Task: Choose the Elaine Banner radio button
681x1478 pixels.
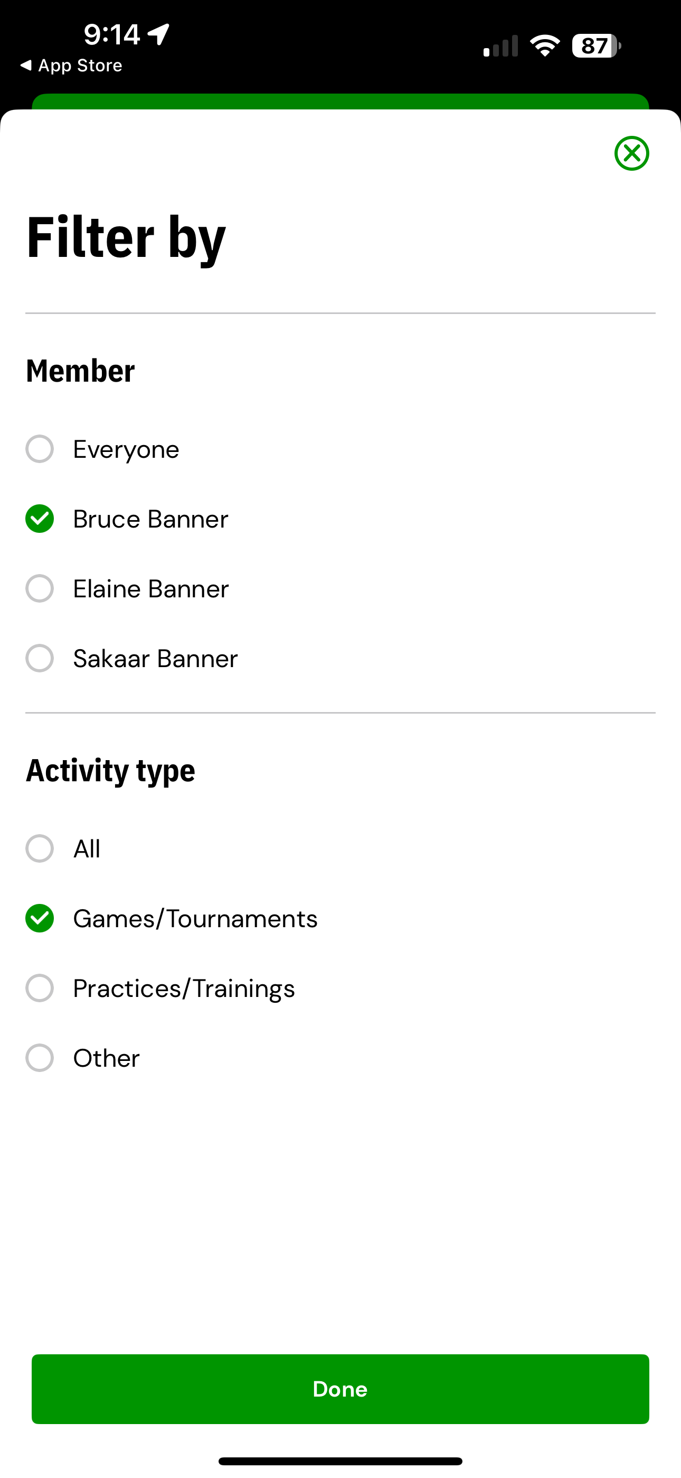Action: coord(40,589)
